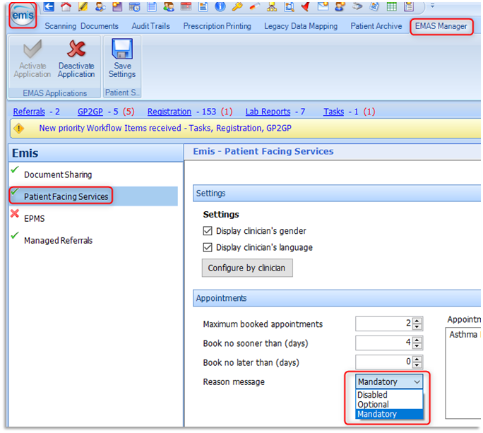
Task: Click the clipboard notes icon
Action: pos(409,6)
